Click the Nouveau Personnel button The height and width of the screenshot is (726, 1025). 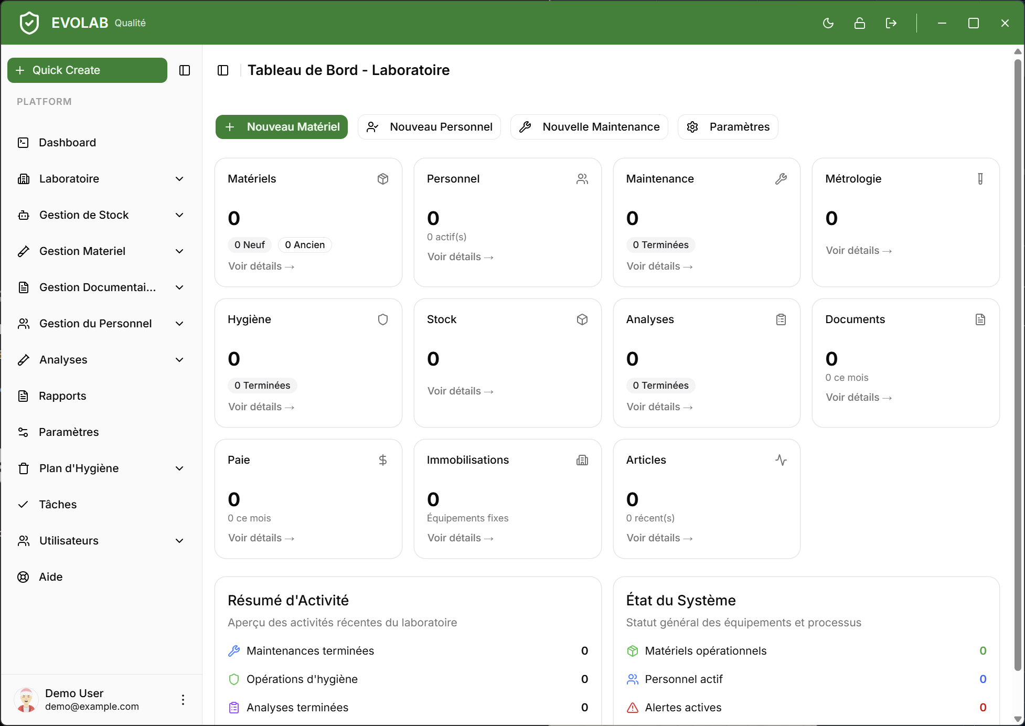coord(429,127)
